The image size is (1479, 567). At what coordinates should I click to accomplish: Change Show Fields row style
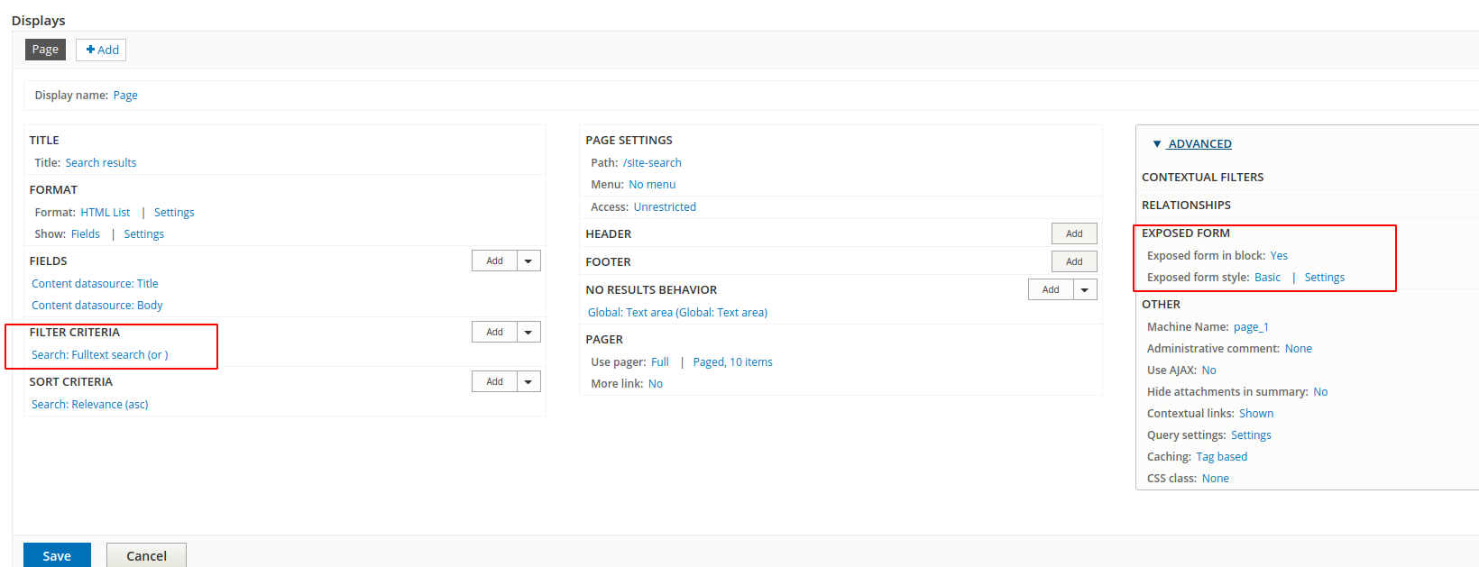tap(86, 234)
